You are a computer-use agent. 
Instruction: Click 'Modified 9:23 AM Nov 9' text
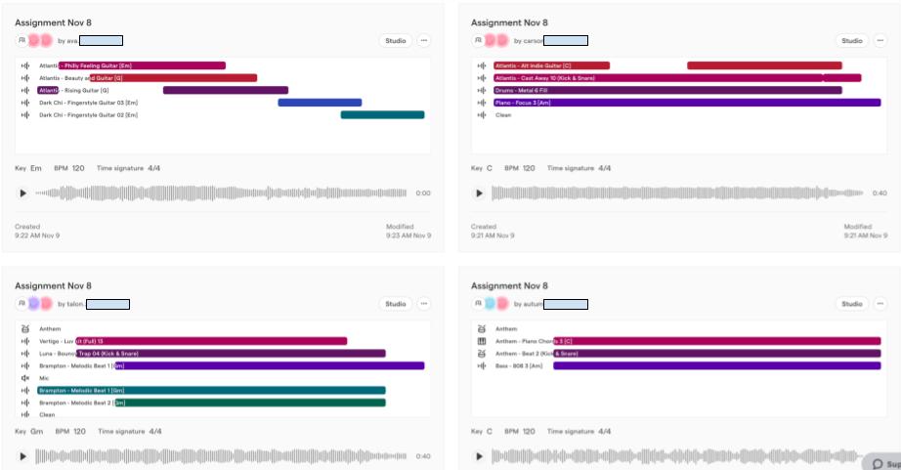coord(408,231)
